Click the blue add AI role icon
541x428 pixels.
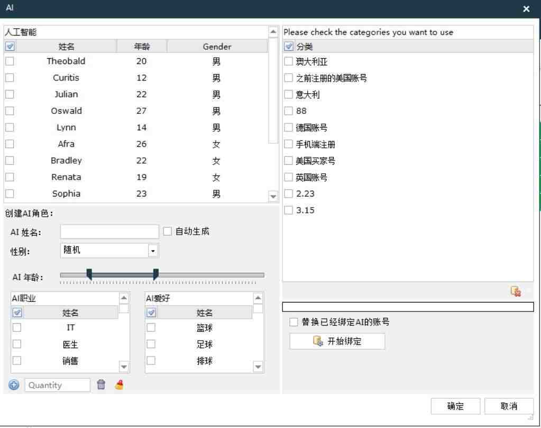14,385
